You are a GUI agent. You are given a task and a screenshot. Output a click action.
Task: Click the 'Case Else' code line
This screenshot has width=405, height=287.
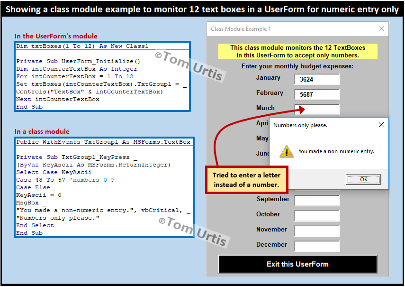[33, 187]
